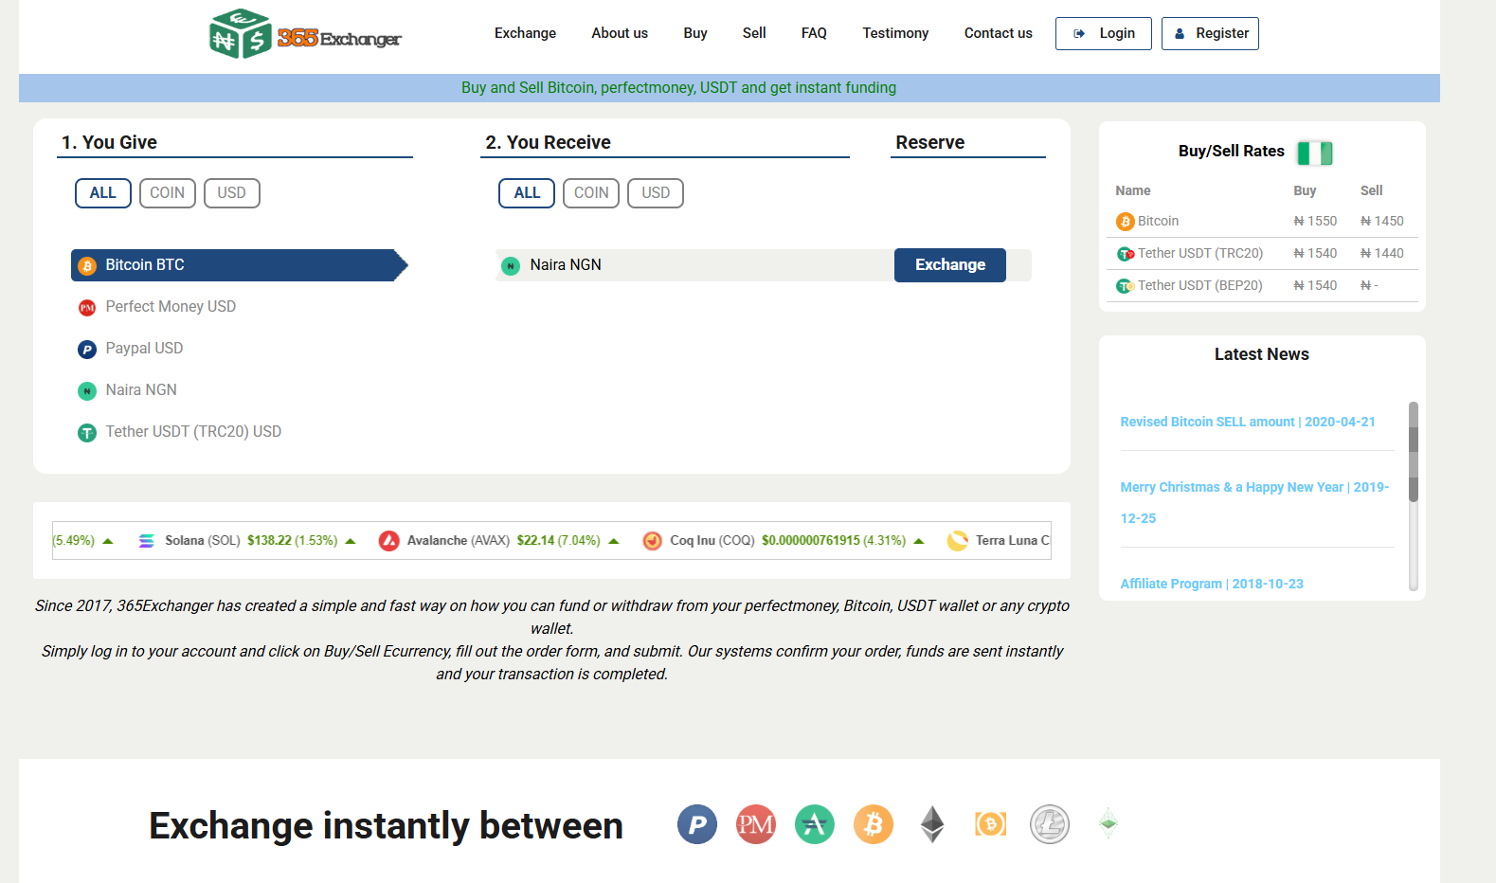Viewport: 1496px width, 883px height.
Task: Click Bitcoin buy rate ₦ 1550
Action: (x=1315, y=222)
